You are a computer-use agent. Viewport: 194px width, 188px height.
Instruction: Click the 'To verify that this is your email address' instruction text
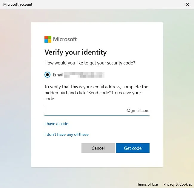click(96, 93)
